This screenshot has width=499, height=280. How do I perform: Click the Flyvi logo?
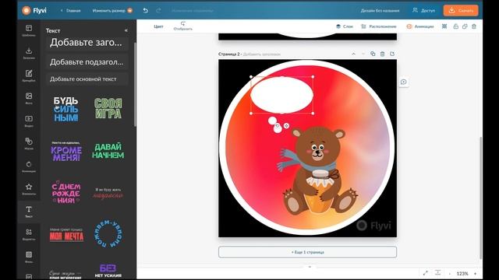click(34, 10)
